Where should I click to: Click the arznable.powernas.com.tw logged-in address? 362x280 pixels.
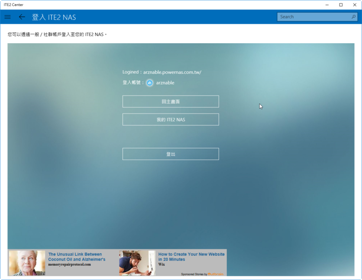pos(172,72)
